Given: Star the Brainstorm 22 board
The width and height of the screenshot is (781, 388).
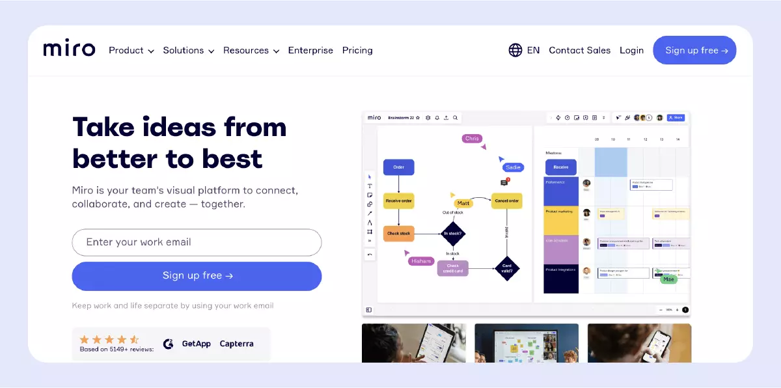Looking at the screenshot, I should point(418,118).
